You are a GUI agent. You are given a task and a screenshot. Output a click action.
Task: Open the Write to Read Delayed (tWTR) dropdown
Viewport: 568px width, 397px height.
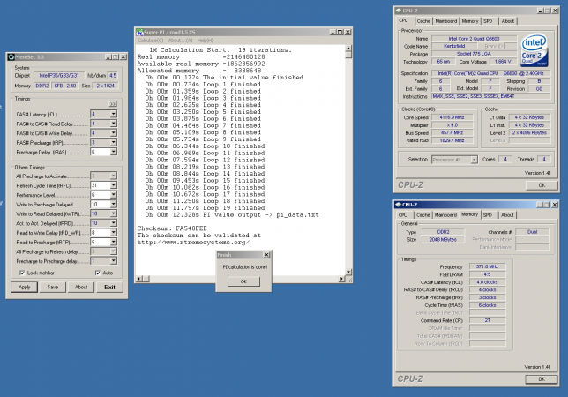[114, 213]
